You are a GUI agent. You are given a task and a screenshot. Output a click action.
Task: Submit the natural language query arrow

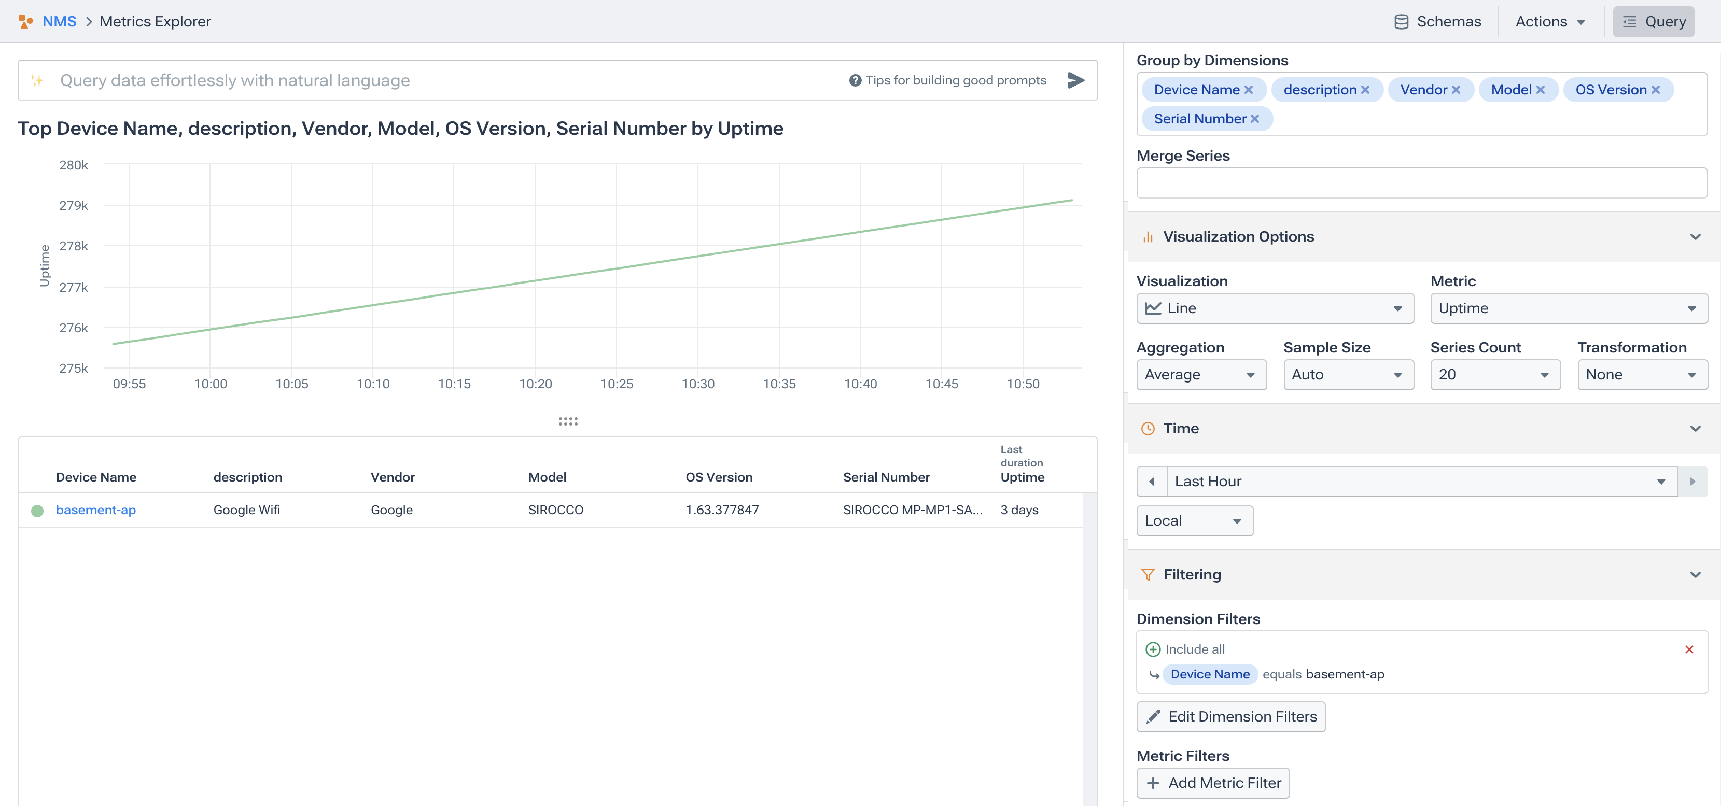coord(1075,80)
